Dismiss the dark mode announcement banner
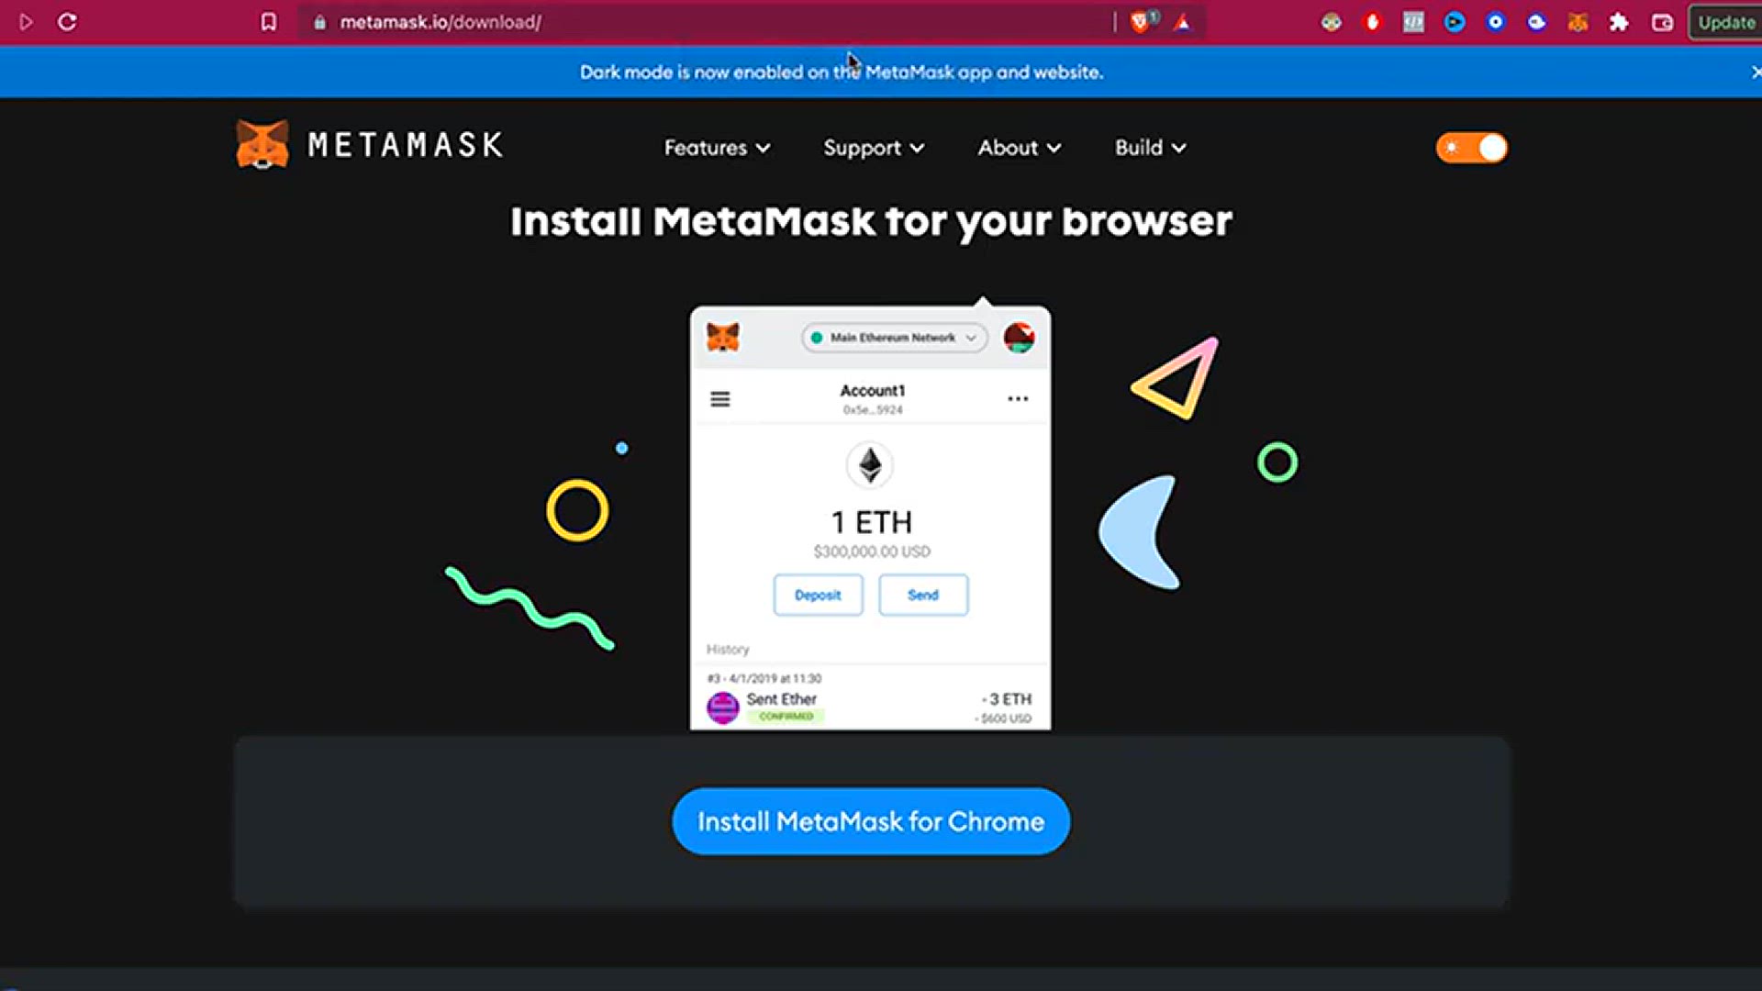Image resolution: width=1762 pixels, height=991 pixels. pyautogui.click(x=1756, y=72)
